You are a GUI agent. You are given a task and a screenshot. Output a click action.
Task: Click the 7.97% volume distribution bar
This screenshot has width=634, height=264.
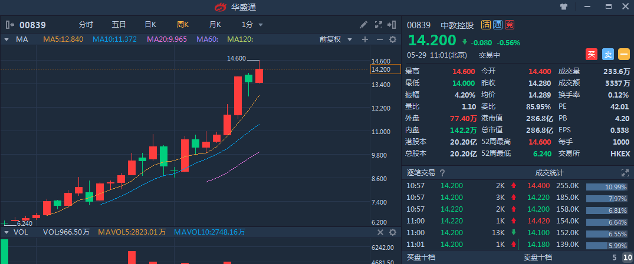[607, 198]
